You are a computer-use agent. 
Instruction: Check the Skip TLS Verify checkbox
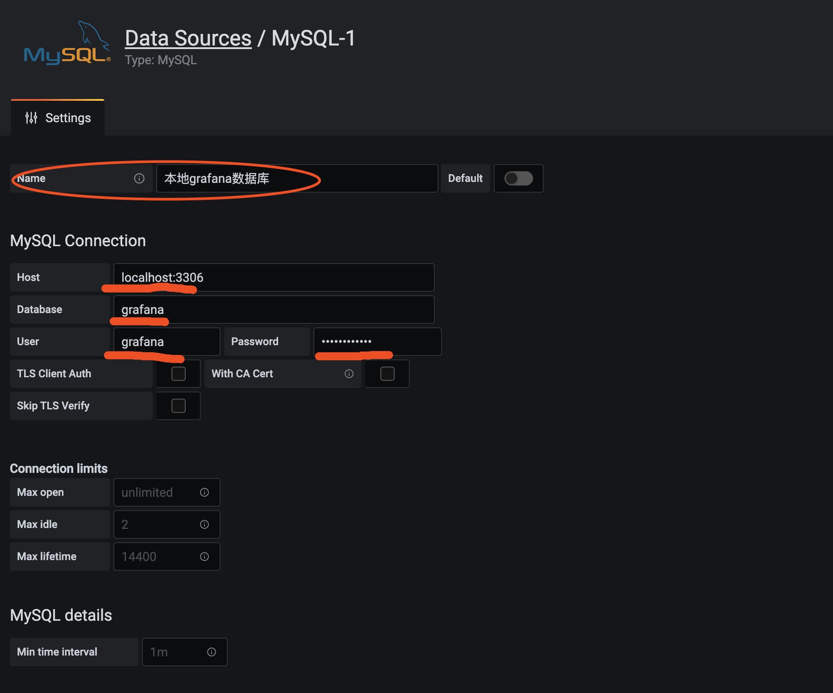pyautogui.click(x=178, y=405)
